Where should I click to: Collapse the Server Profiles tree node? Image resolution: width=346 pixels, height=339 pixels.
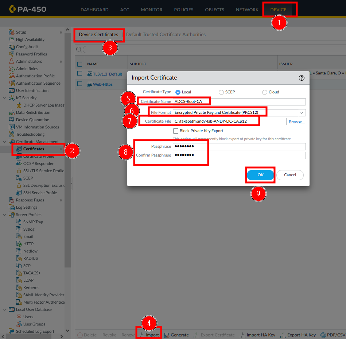pos(4,215)
